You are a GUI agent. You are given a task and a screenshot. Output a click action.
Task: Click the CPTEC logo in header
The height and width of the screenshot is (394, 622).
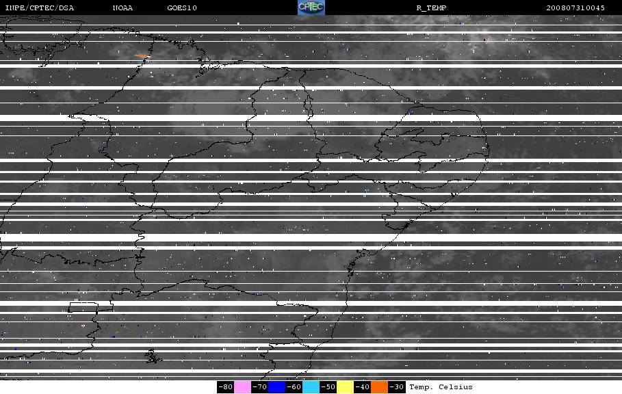point(311,8)
